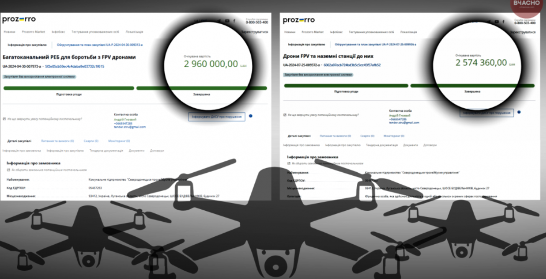Go to Документи section on Дрони FPV page
This screenshot has width=546, height=279.
[x=410, y=145]
